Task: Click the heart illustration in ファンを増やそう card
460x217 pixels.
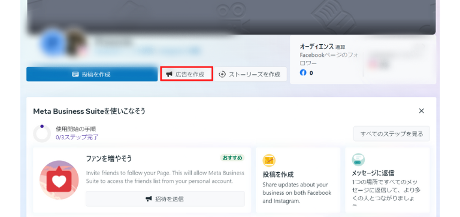Action: (59, 180)
